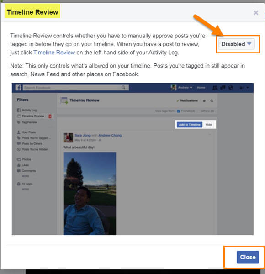Expand the post options chevron
The height and width of the screenshot is (274, 265).
tap(210, 135)
